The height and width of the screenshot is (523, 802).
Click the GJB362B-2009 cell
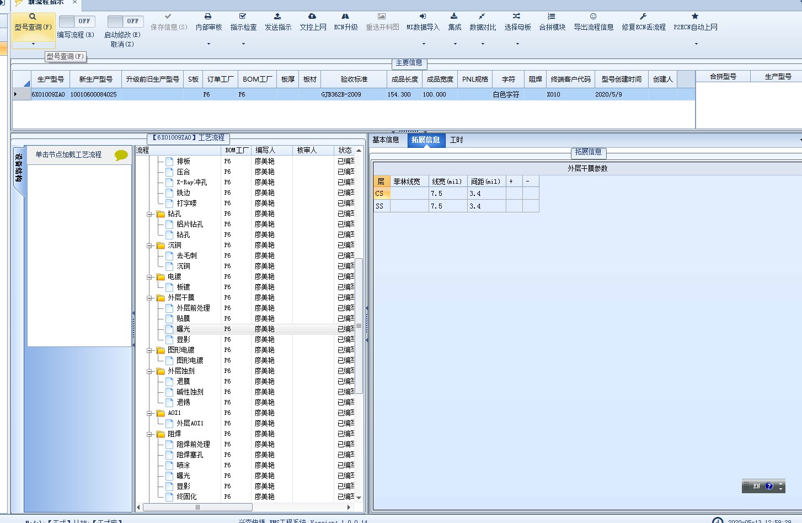(354, 94)
